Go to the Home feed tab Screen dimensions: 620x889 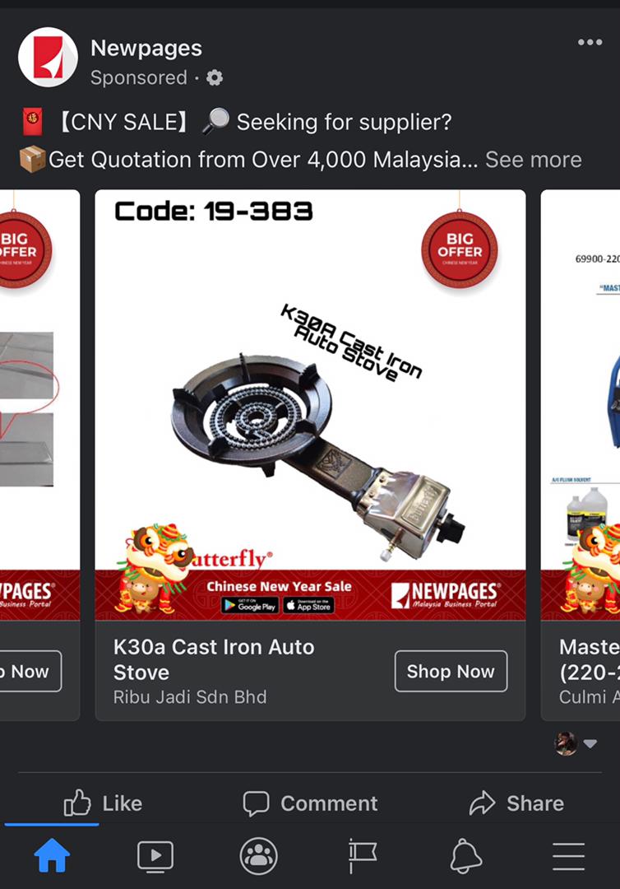(52, 855)
